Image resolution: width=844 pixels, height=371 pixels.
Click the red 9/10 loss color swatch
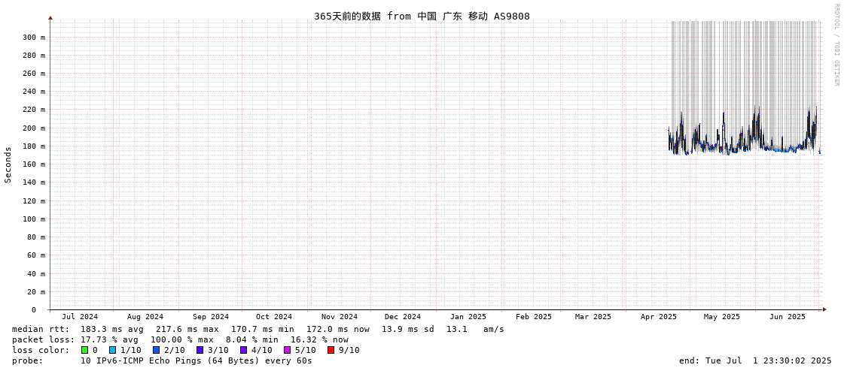[331, 350]
